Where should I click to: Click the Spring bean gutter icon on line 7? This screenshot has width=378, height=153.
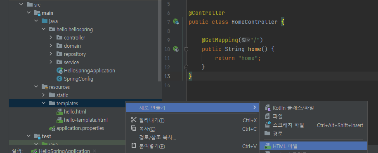tap(176, 22)
